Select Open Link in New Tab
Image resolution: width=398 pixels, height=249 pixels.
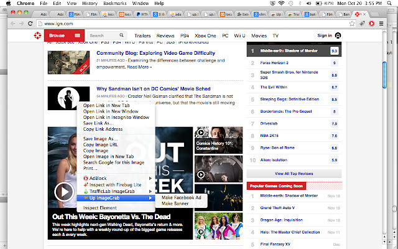click(x=106, y=105)
